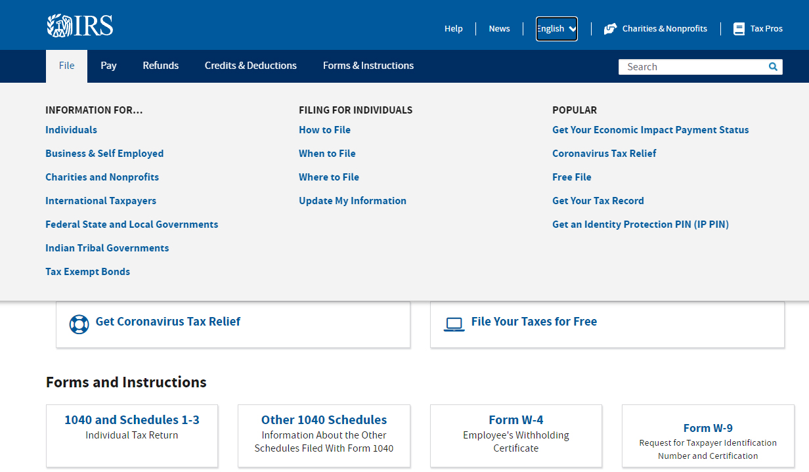The height and width of the screenshot is (472, 809).
Task: Click the File Your Taxes for Free card
Action: [x=607, y=324]
